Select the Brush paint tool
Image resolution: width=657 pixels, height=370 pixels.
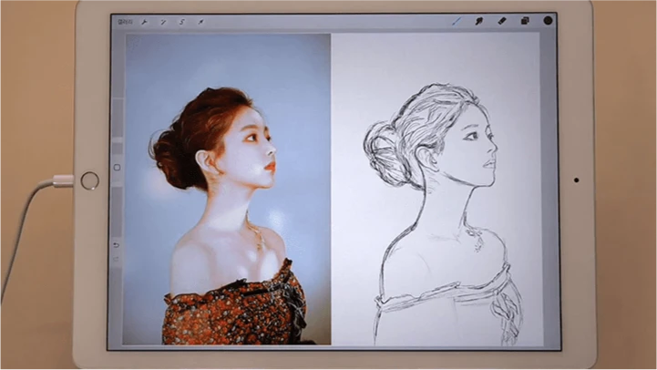click(x=457, y=21)
